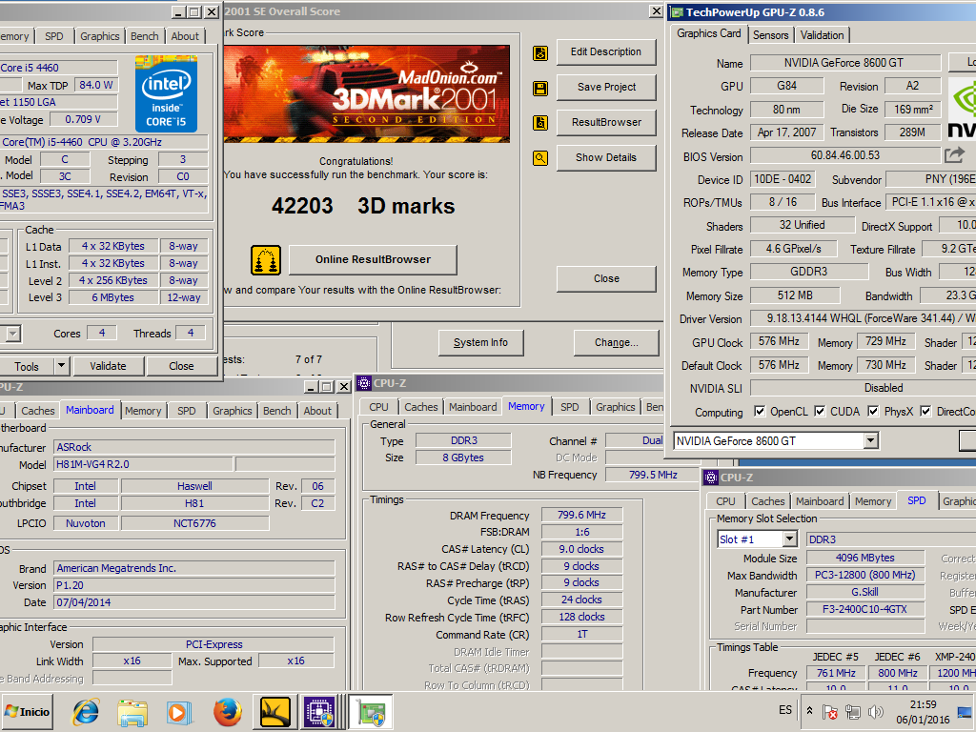Screen dimensions: 976x732
Task: Click Action Center flag tray icon
Action: pyautogui.click(x=830, y=711)
